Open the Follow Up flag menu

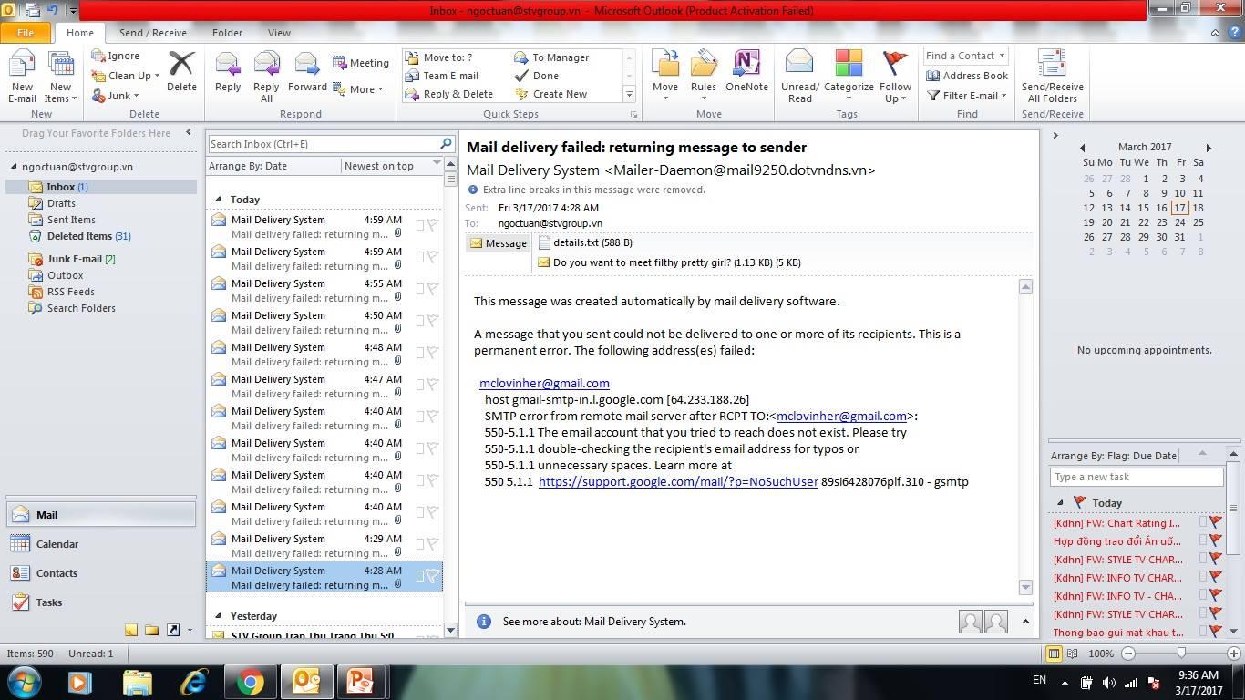pos(895,77)
